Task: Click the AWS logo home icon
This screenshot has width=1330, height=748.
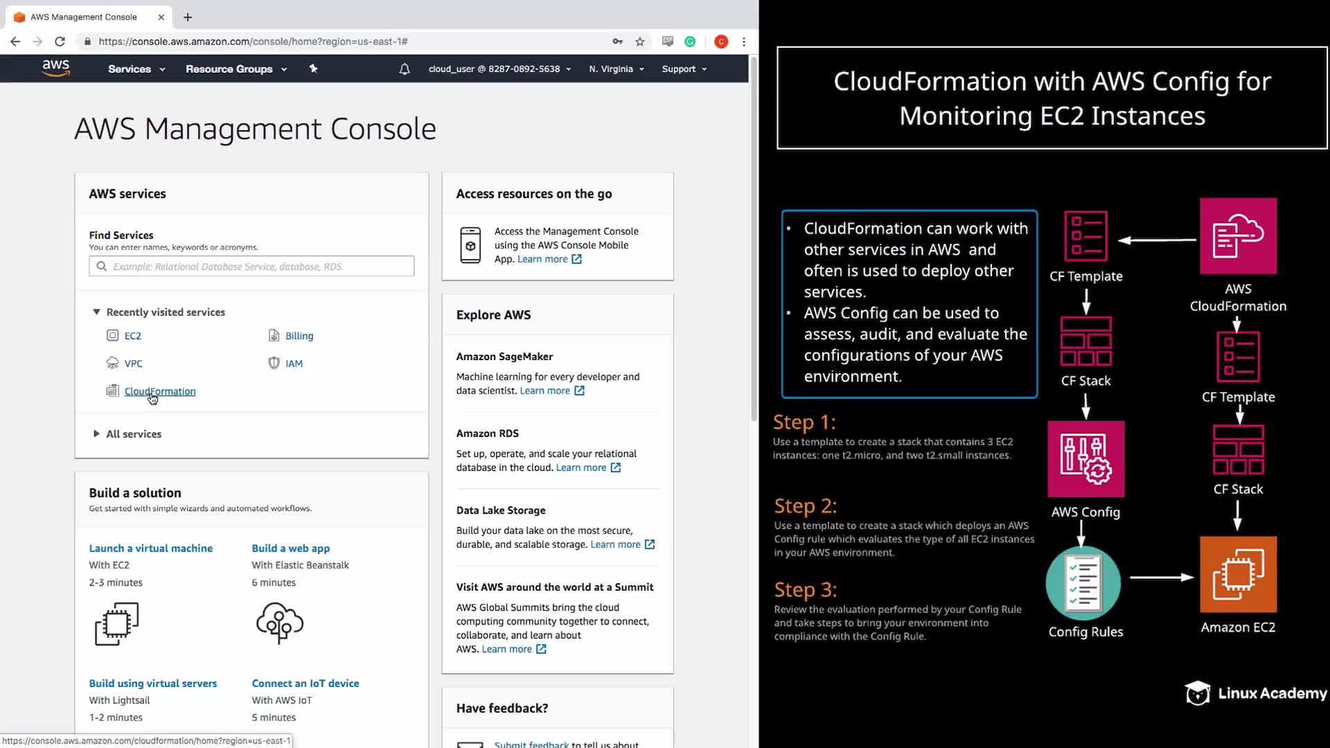Action: (x=55, y=68)
